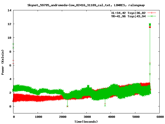This screenshot has width=165, height=124.
Task: Select legend entry XL-34.42 Tsys:36.82
Action: (128, 13)
